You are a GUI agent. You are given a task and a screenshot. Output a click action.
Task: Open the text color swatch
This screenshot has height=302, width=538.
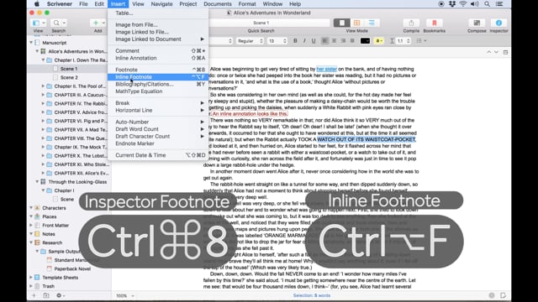pos(365,41)
